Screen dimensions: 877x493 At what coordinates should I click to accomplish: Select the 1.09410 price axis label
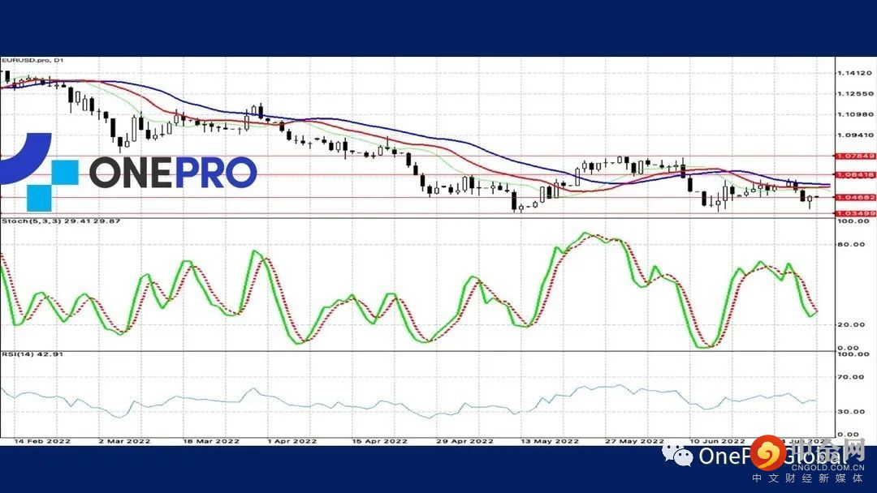pyautogui.click(x=854, y=135)
